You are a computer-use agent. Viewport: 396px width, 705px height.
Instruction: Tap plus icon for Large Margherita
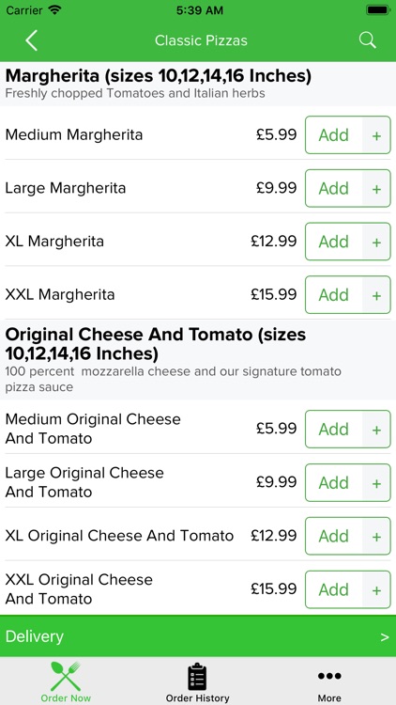pyautogui.click(x=376, y=188)
